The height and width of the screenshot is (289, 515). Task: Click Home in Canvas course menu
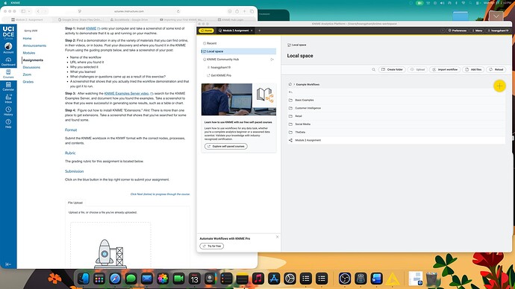coord(28,38)
